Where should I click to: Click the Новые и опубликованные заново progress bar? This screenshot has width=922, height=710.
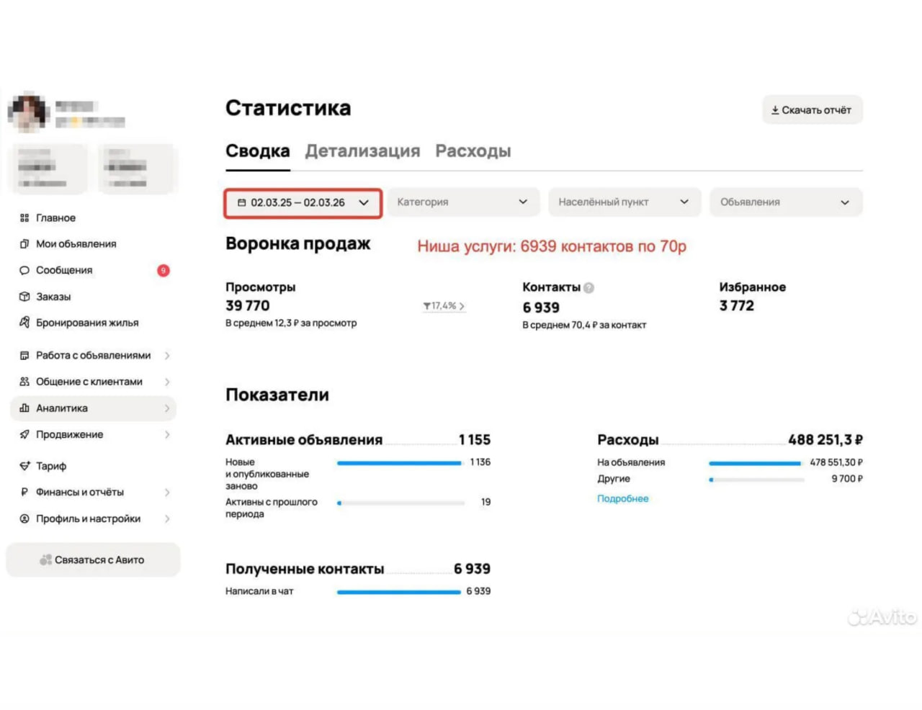click(x=399, y=463)
